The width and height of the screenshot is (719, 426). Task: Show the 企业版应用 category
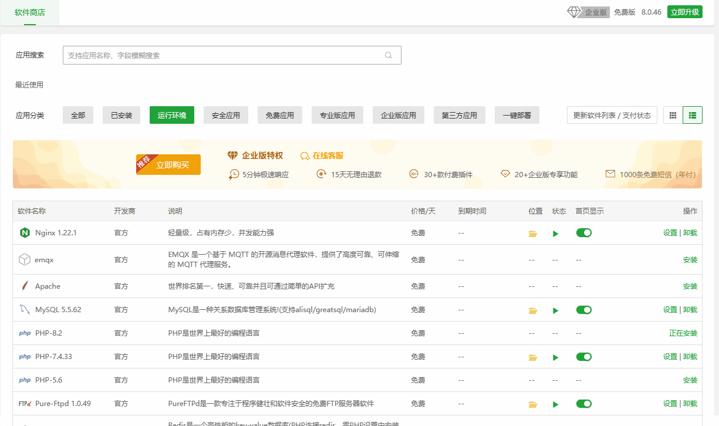pyautogui.click(x=399, y=116)
